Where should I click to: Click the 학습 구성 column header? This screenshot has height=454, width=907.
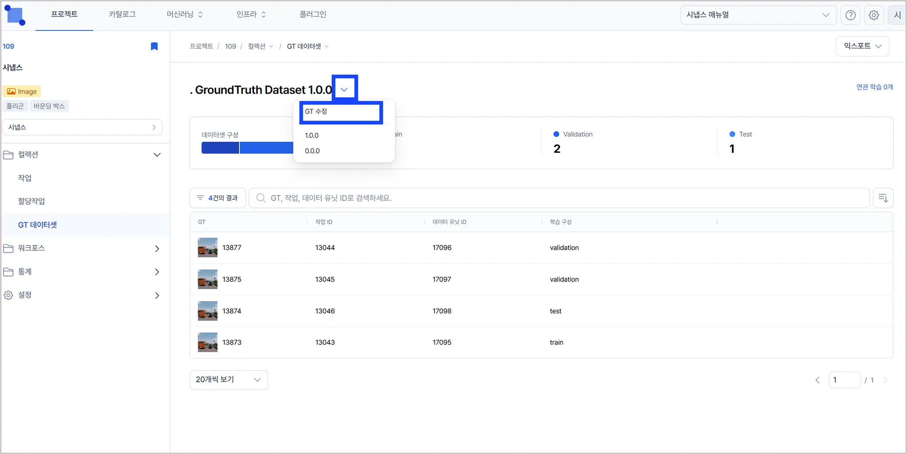pyautogui.click(x=561, y=222)
